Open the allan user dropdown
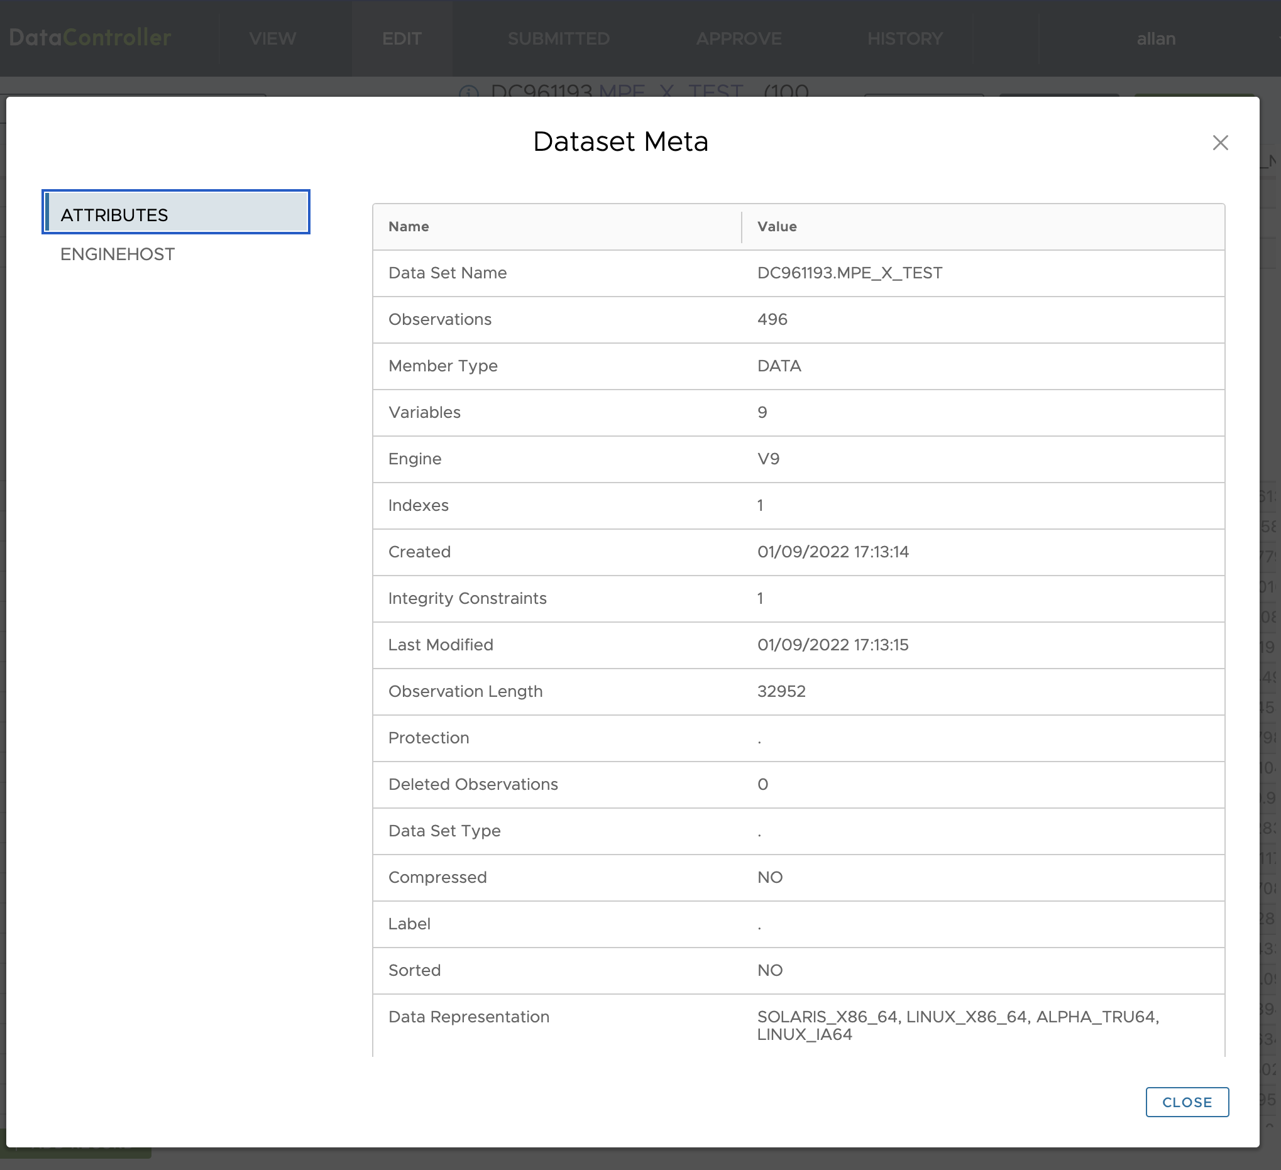The width and height of the screenshot is (1281, 1170). point(1155,39)
